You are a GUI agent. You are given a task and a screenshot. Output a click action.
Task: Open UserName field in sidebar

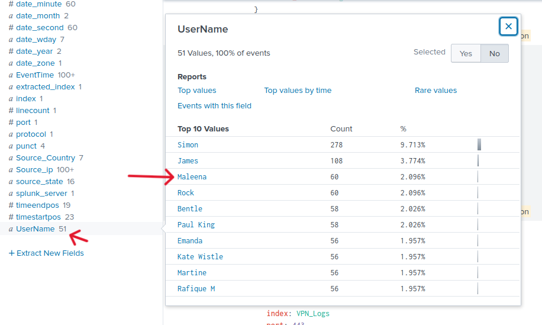35,229
